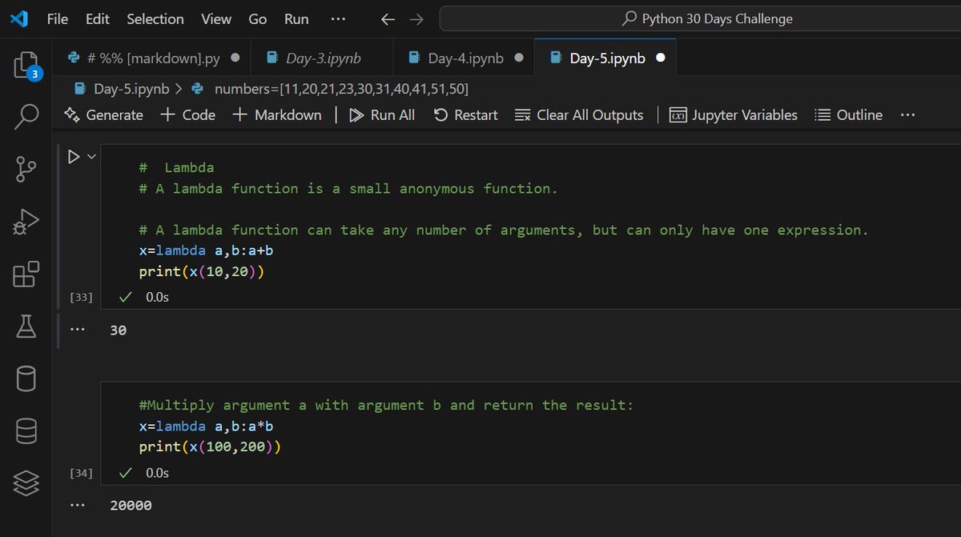
Task: Close unsaved Day-5.ipynb tab via dot
Action: (x=661, y=58)
